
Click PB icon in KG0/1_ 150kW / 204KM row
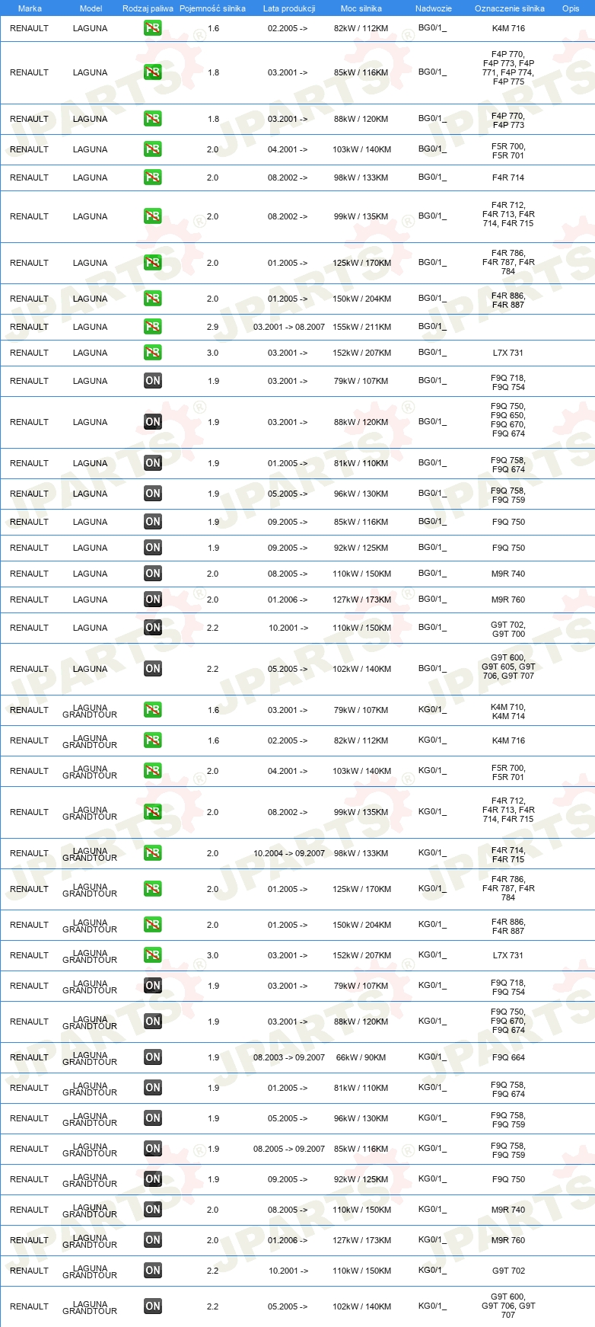(x=153, y=925)
